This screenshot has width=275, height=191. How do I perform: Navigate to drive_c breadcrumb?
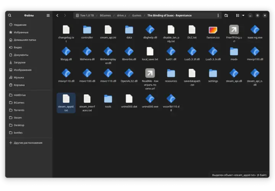click(x=121, y=15)
